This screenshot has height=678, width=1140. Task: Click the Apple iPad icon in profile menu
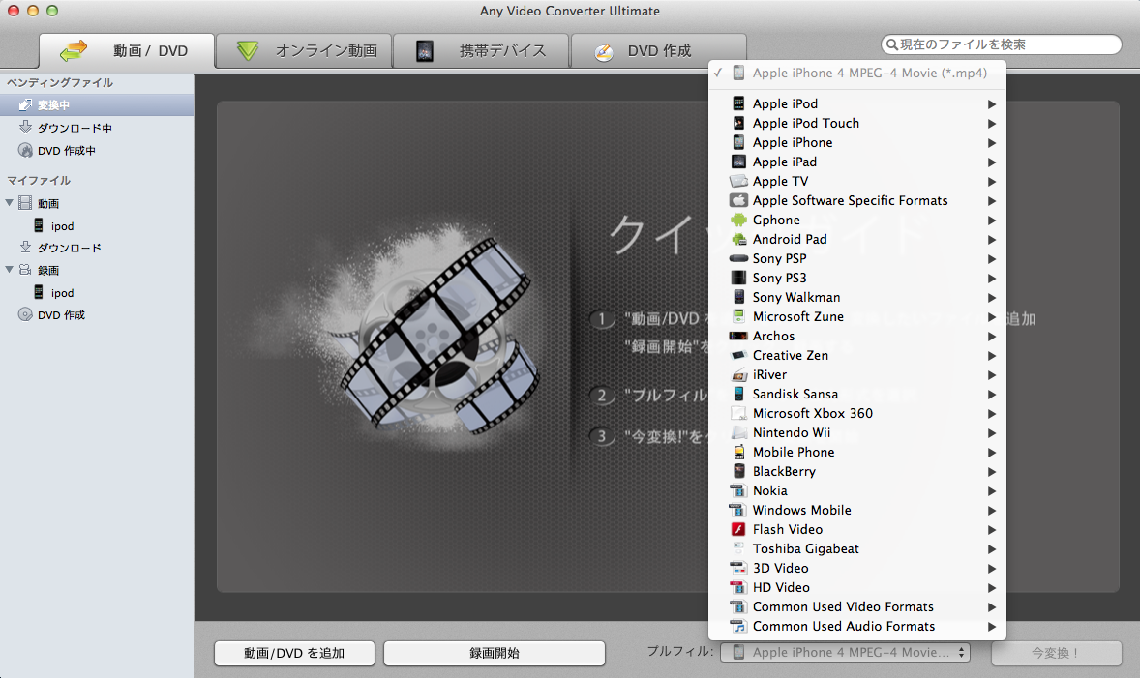[738, 162]
